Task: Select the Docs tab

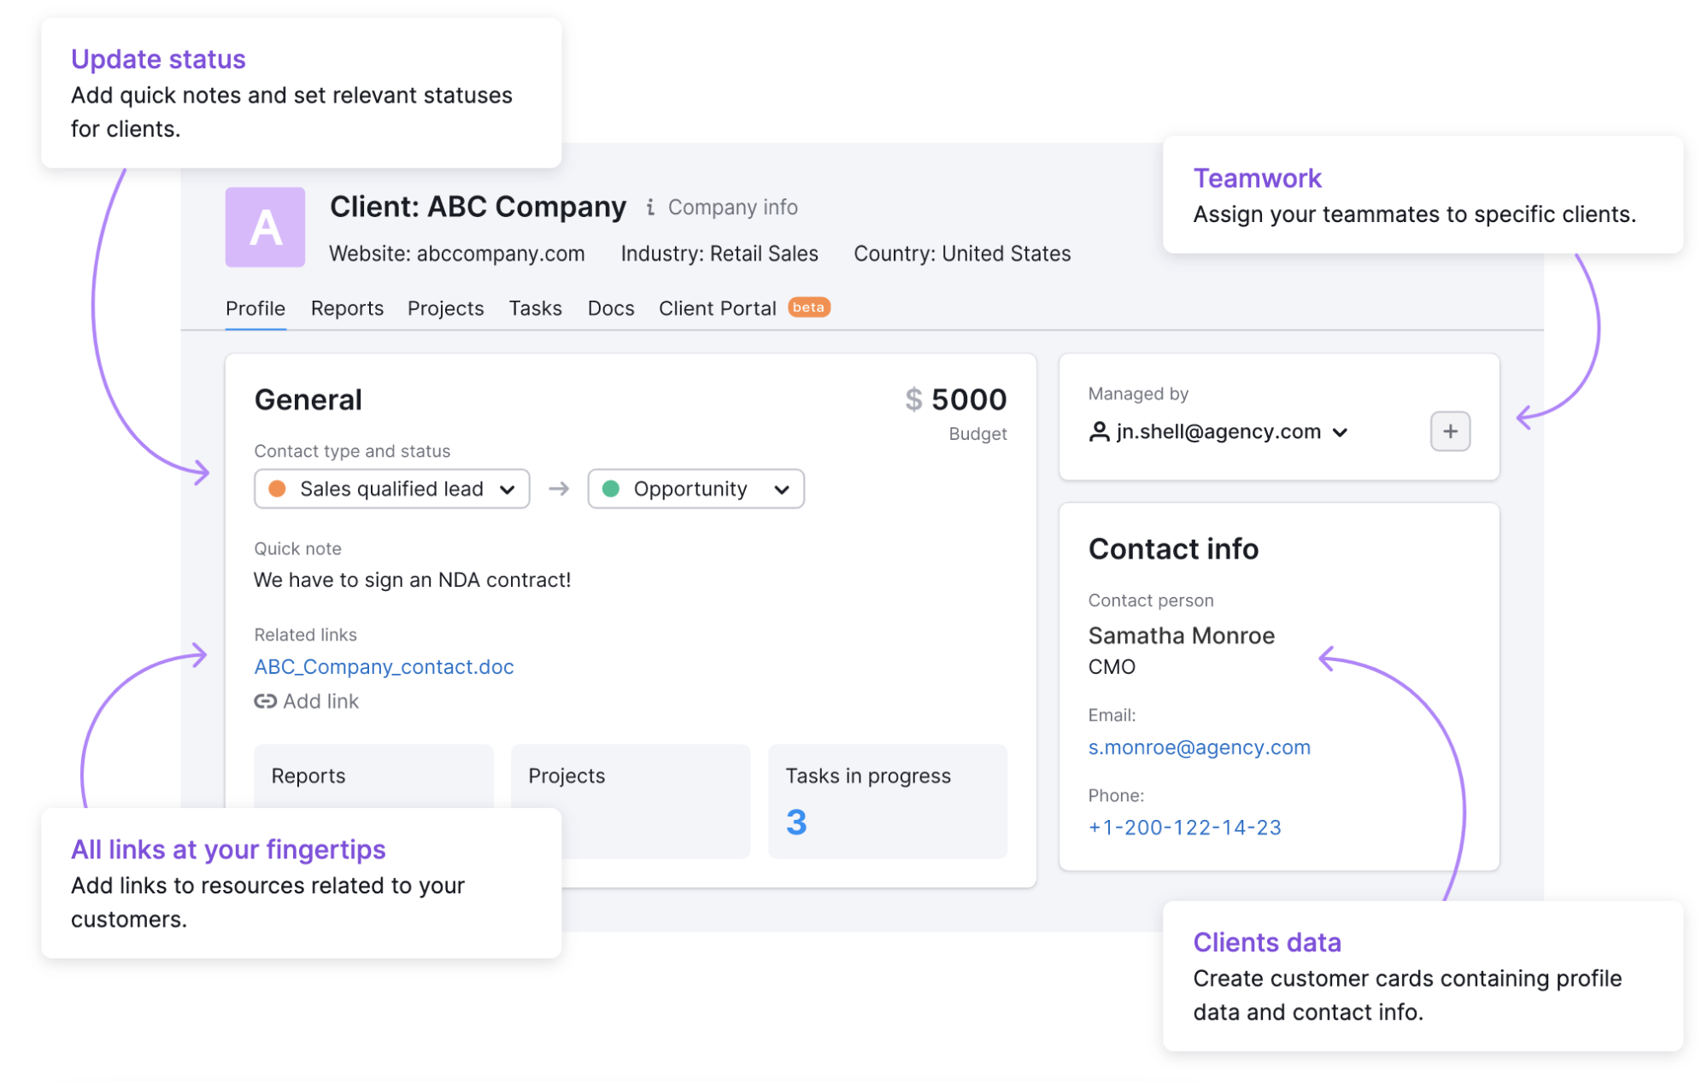Action: click(x=610, y=307)
